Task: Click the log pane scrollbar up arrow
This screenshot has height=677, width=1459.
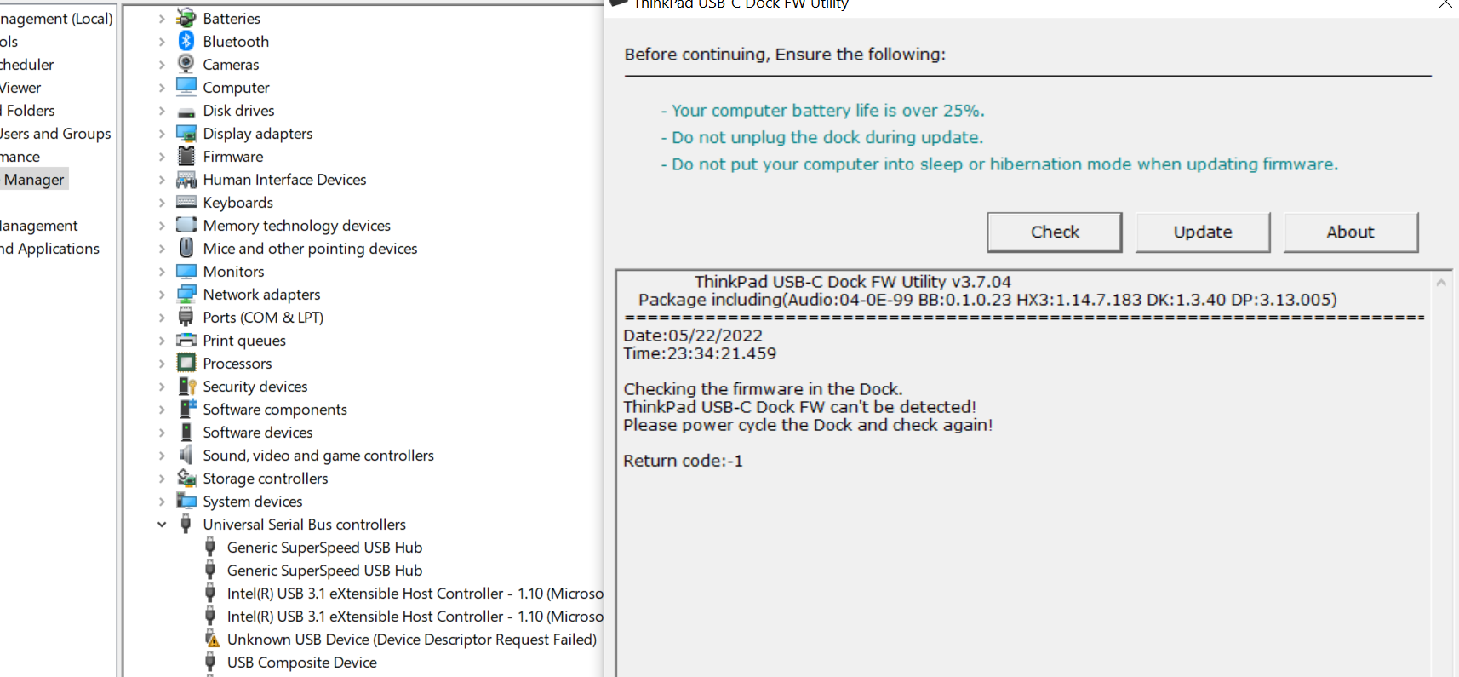Action: coord(1441,283)
